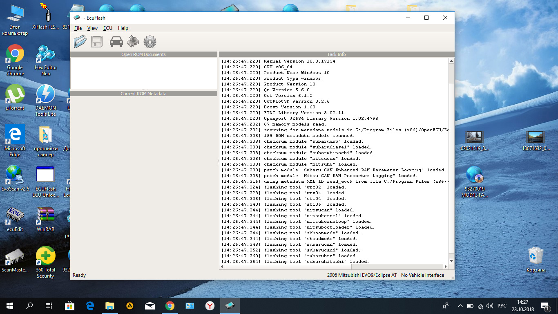Select the XiFlashTES desktop icon
Viewport: 558px width, 314px height.
(46, 16)
